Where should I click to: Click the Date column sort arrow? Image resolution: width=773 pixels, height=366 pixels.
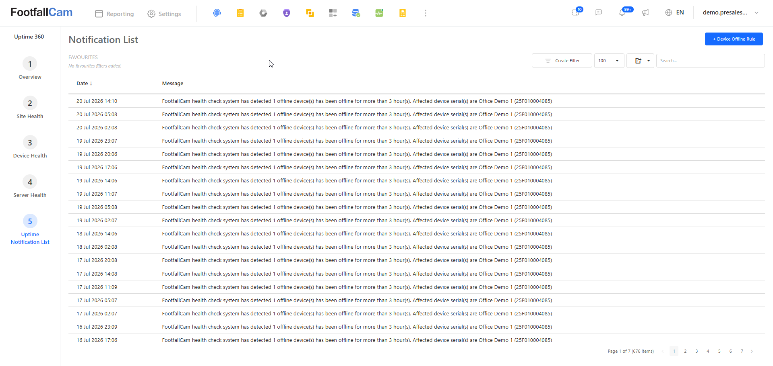(x=91, y=84)
